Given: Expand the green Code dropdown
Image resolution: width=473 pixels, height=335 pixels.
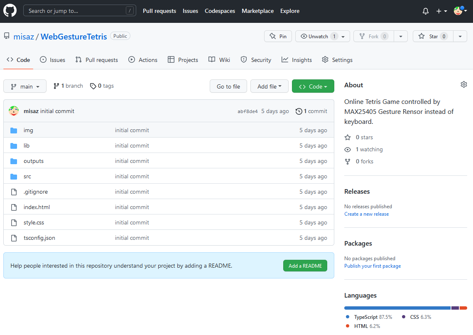Looking at the screenshot, I should click(313, 86).
